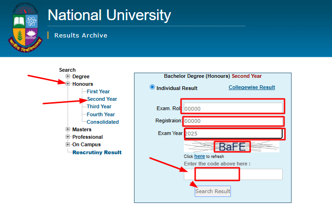Click 'Bachelor Degree (Honours)' form title
The height and width of the screenshot is (210, 332).
point(197,76)
